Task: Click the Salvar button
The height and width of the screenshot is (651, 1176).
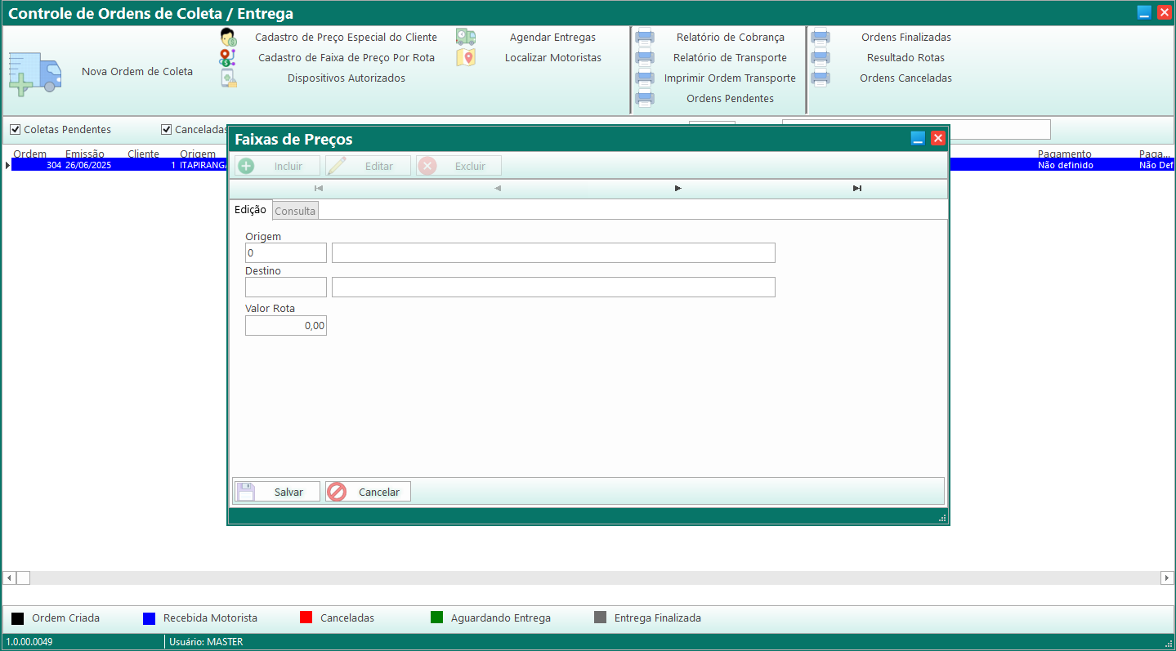Action: (277, 492)
